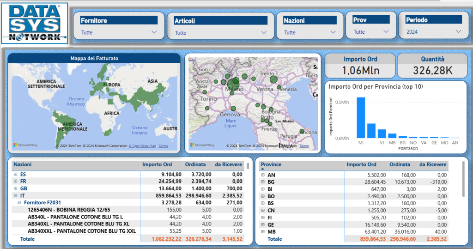The image size is (473, 249).
Task: Collapse the Fornitore F2031 row
Action: pos(19,202)
